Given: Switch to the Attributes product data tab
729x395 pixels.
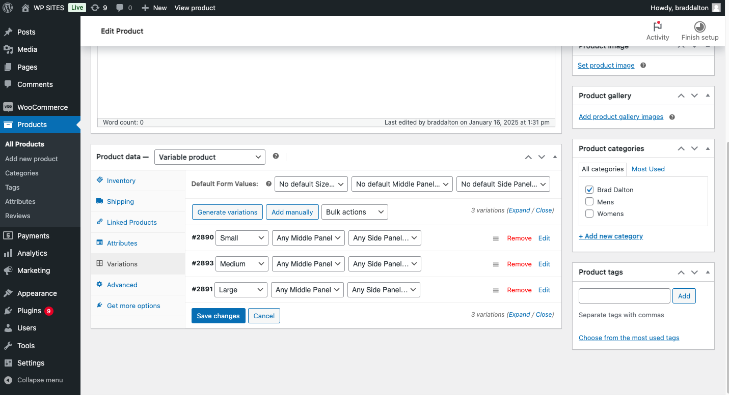Looking at the screenshot, I should pyautogui.click(x=122, y=243).
